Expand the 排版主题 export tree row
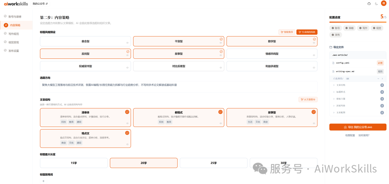The width and height of the screenshot is (389, 184). (x=357, y=99)
